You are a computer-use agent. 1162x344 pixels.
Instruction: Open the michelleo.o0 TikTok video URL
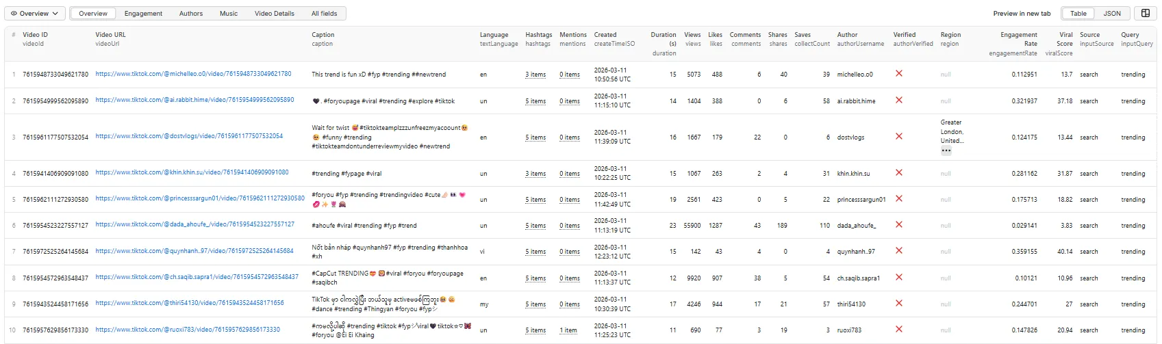point(193,74)
